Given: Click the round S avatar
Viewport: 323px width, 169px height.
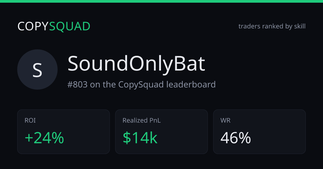Looking at the screenshot, I should point(37,69).
